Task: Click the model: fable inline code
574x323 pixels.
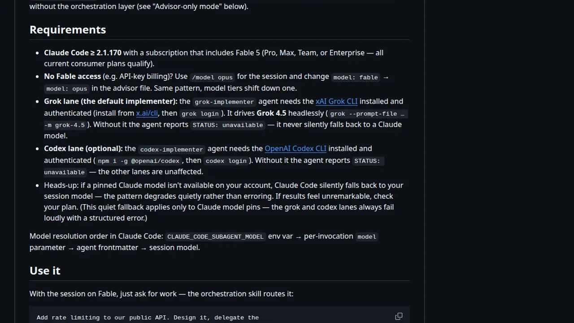Action: point(356,77)
